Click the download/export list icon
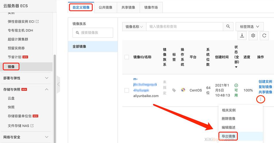The height and width of the screenshot is (143, 274). pos(242,35)
